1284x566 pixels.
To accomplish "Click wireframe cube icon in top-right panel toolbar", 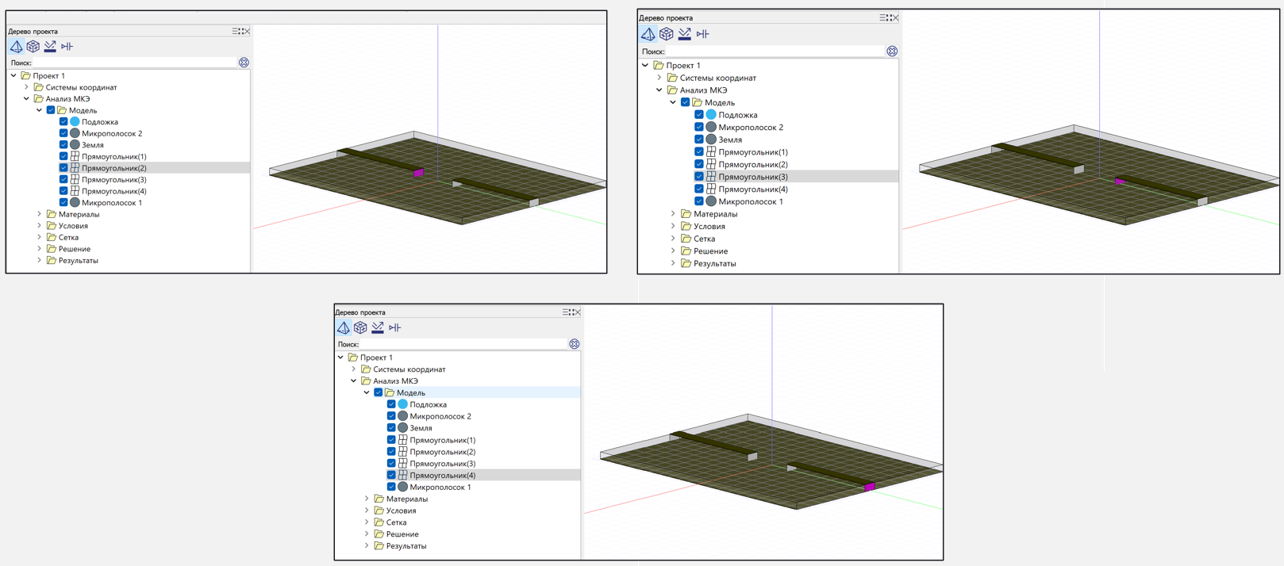I will tap(667, 34).
